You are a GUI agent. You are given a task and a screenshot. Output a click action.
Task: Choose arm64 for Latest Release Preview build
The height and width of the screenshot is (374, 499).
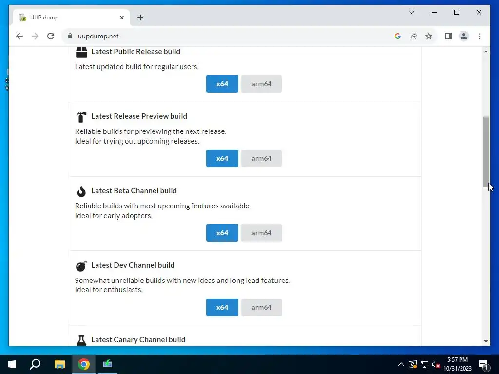point(261,158)
